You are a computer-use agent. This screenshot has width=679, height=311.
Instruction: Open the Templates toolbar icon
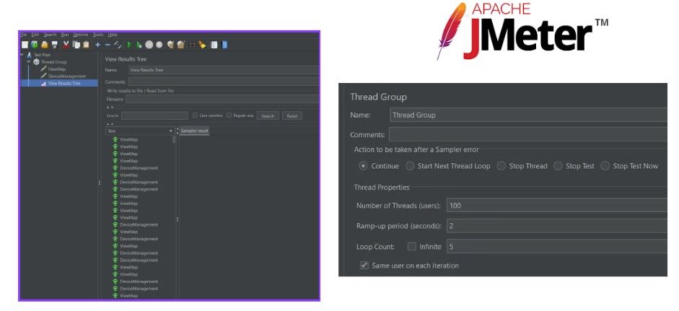[x=34, y=45]
